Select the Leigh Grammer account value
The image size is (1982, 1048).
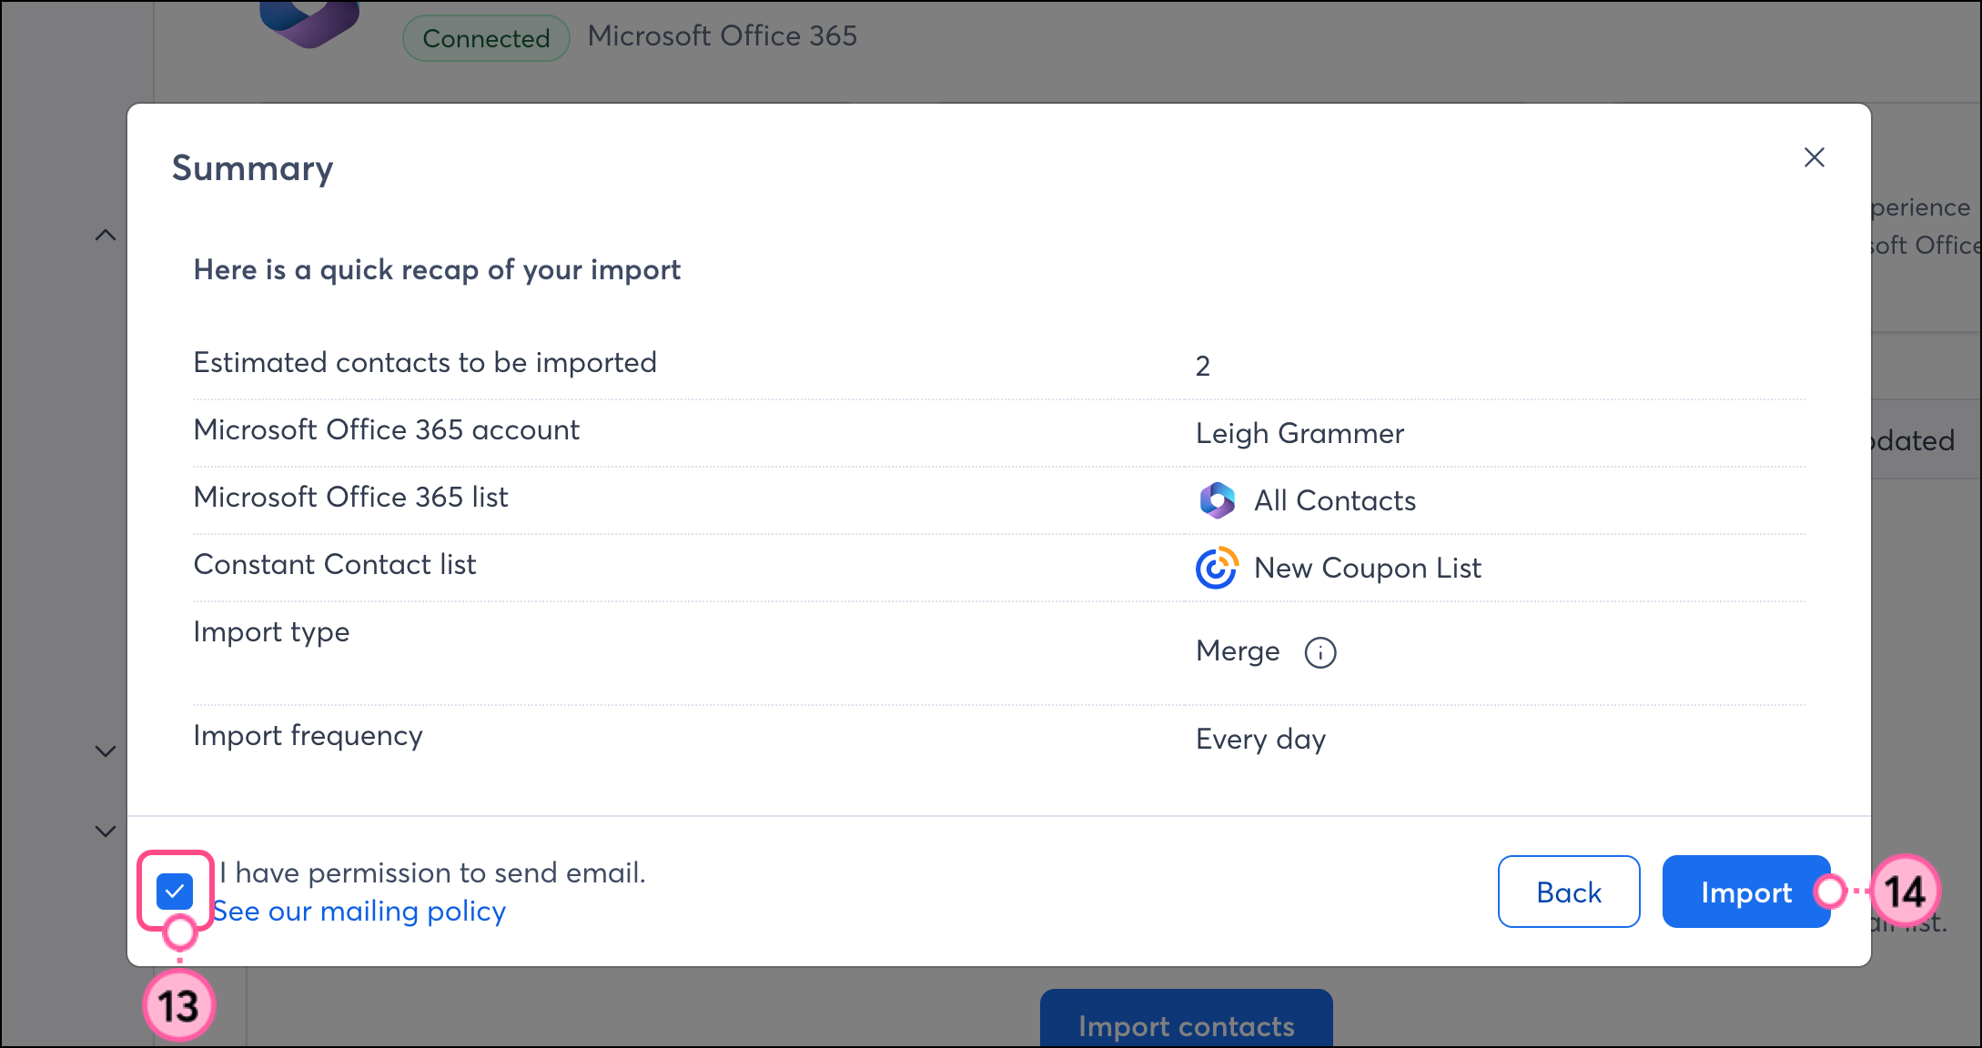point(1299,433)
